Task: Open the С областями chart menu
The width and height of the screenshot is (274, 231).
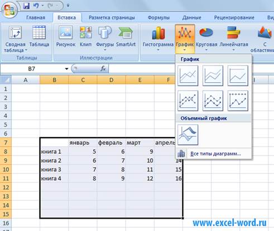Action: click(263, 39)
